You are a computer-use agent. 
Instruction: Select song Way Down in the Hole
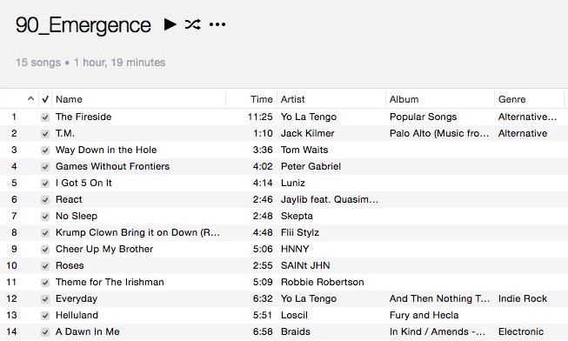(106, 150)
